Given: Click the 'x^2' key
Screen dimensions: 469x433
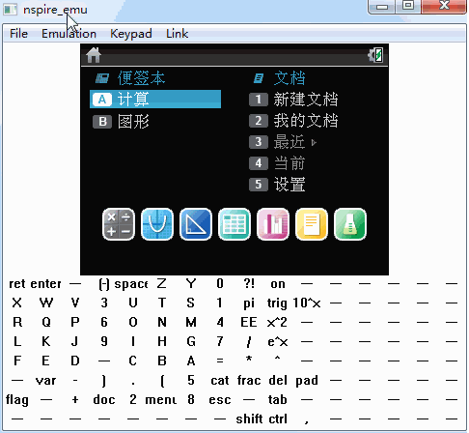Looking at the screenshot, I should coord(277,322).
